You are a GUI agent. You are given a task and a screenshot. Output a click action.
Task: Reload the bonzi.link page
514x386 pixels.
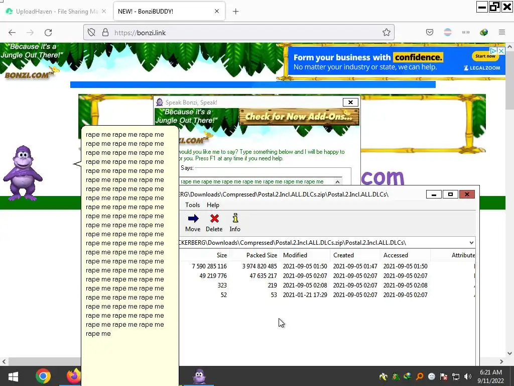[48, 33]
